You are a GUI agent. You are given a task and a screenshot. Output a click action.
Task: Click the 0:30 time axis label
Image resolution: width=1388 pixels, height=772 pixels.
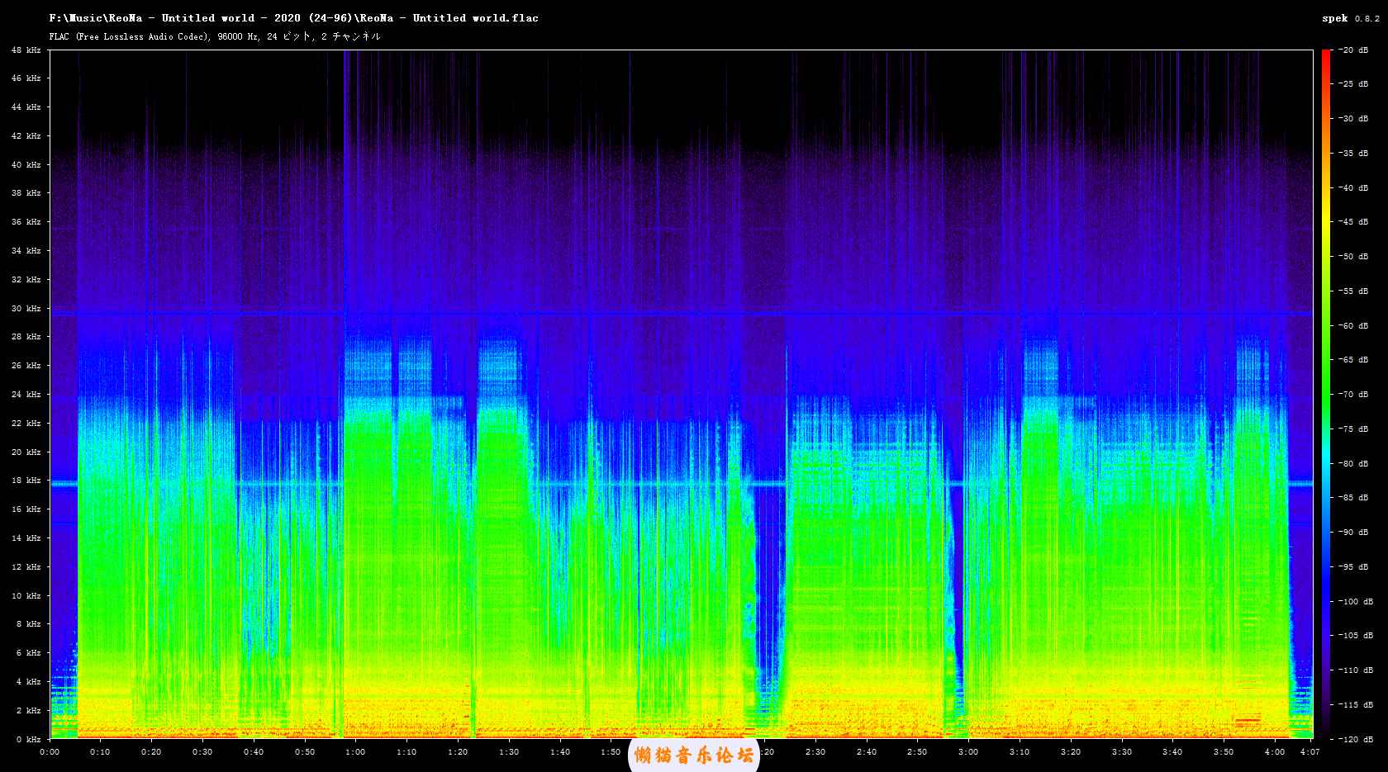click(x=202, y=752)
